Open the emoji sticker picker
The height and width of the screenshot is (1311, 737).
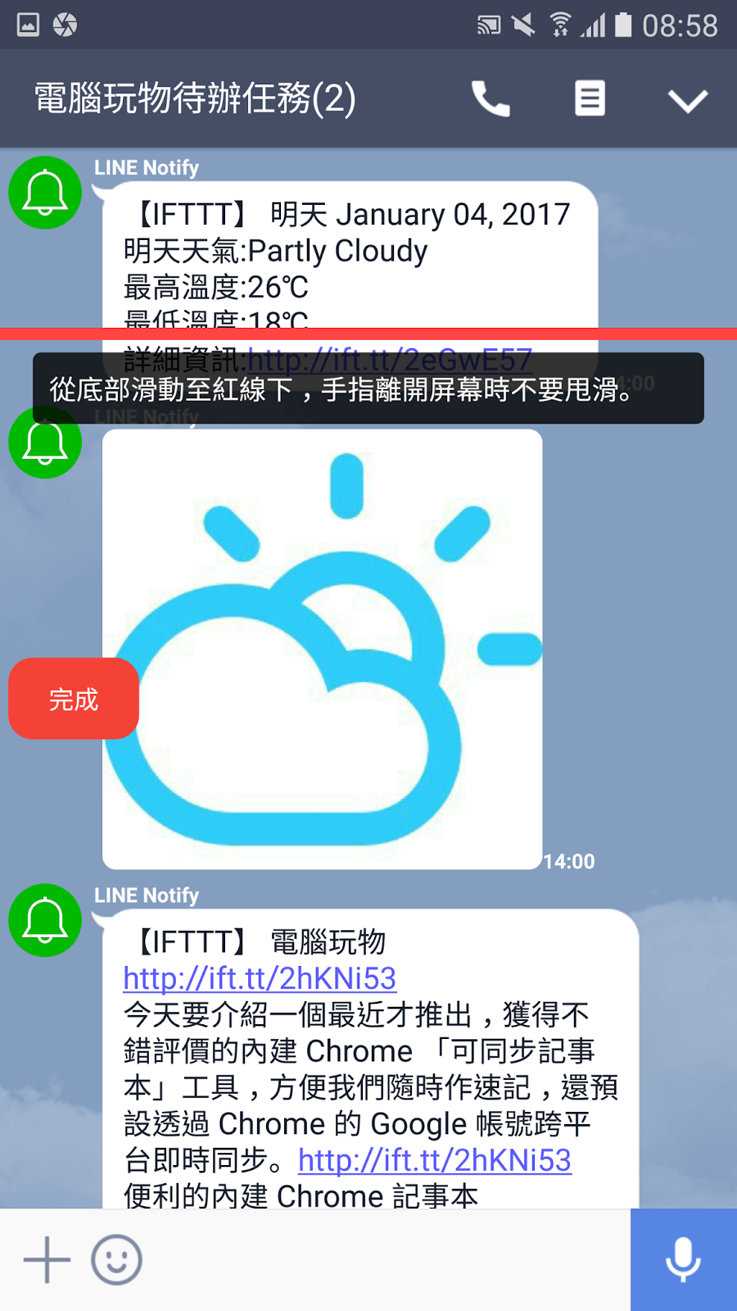116,1259
